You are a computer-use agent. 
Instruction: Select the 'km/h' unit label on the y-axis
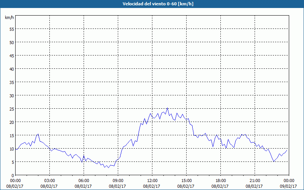click(9, 18)
